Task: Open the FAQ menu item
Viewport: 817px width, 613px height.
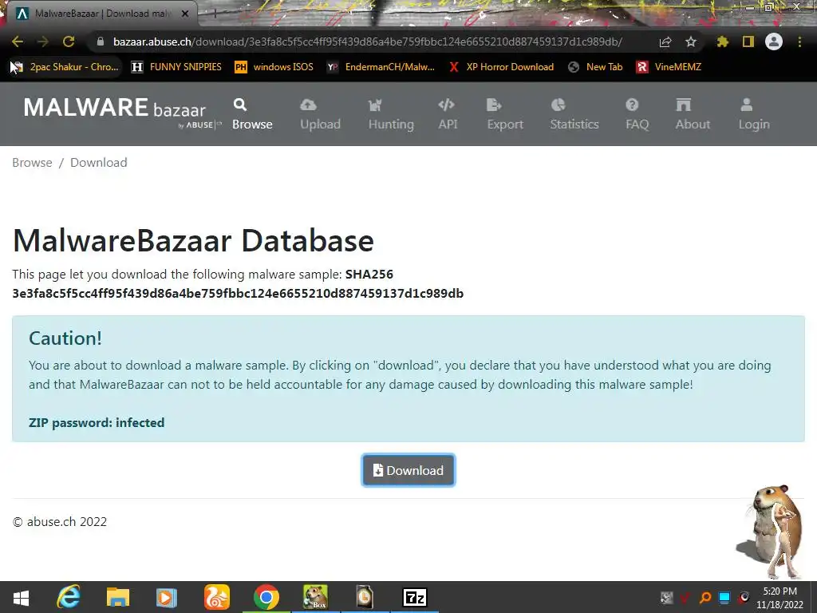Action: click(x=637, y=113)
